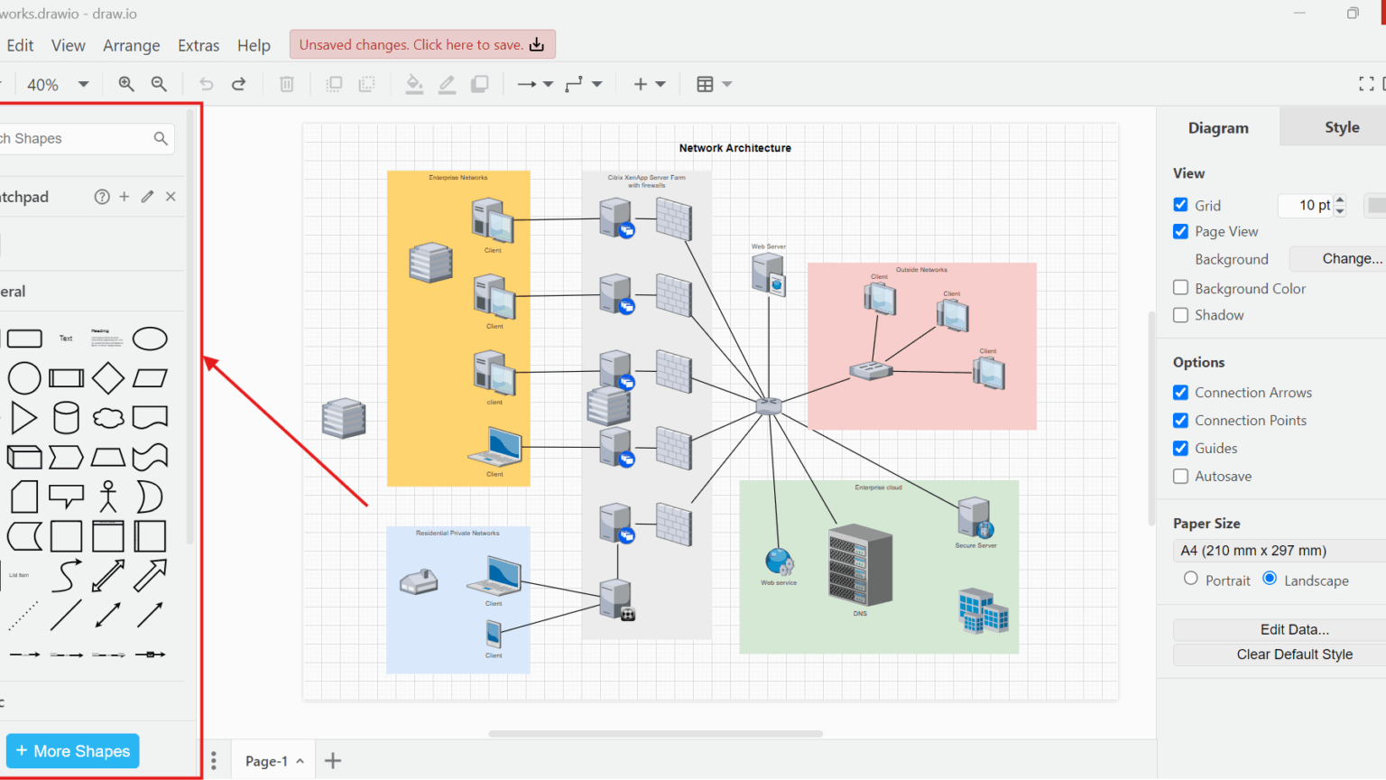Disable the Grid checkbox
This screenshot has width=1386, height=780.
pos(1180,205)
